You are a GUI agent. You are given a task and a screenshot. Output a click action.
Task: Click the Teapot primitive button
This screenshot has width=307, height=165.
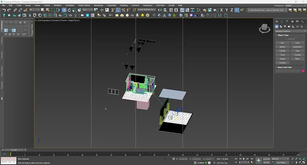click(282, 59)
